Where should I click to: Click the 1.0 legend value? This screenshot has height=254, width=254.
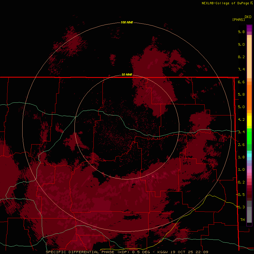[x=241, y=170]
